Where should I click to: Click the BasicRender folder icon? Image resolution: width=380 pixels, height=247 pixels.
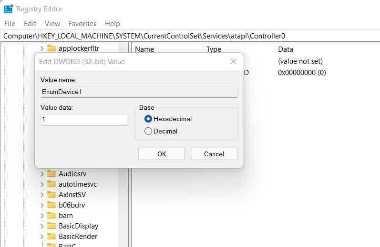(x=51, y=237)
